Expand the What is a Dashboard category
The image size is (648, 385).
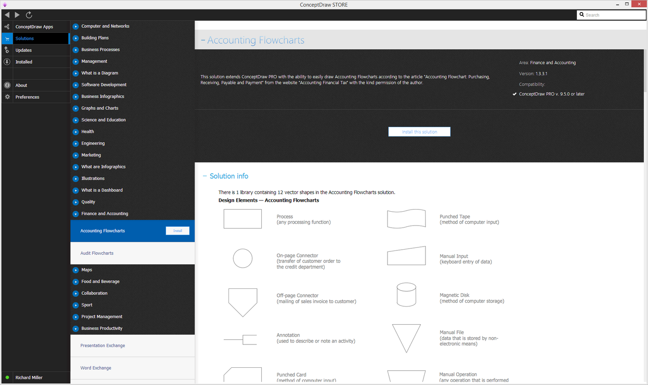[76, 190]
